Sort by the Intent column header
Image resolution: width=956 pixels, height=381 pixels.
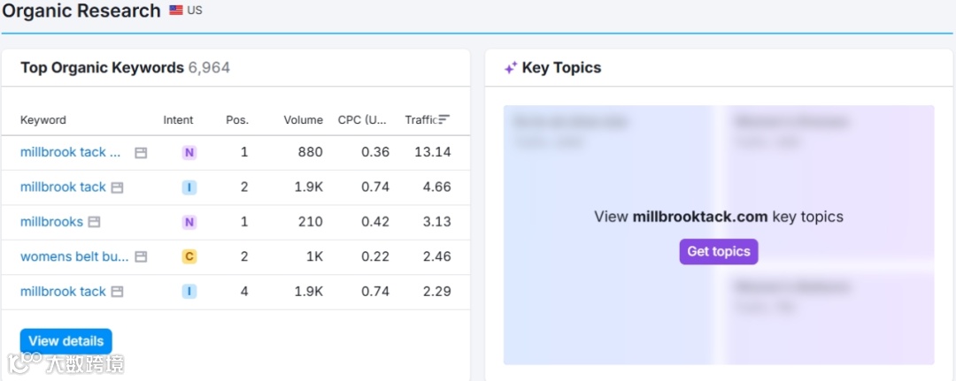click(x=178, y=120)
